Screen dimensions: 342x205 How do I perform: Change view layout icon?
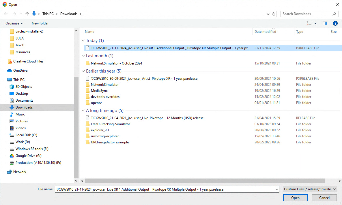coord(309,23)
